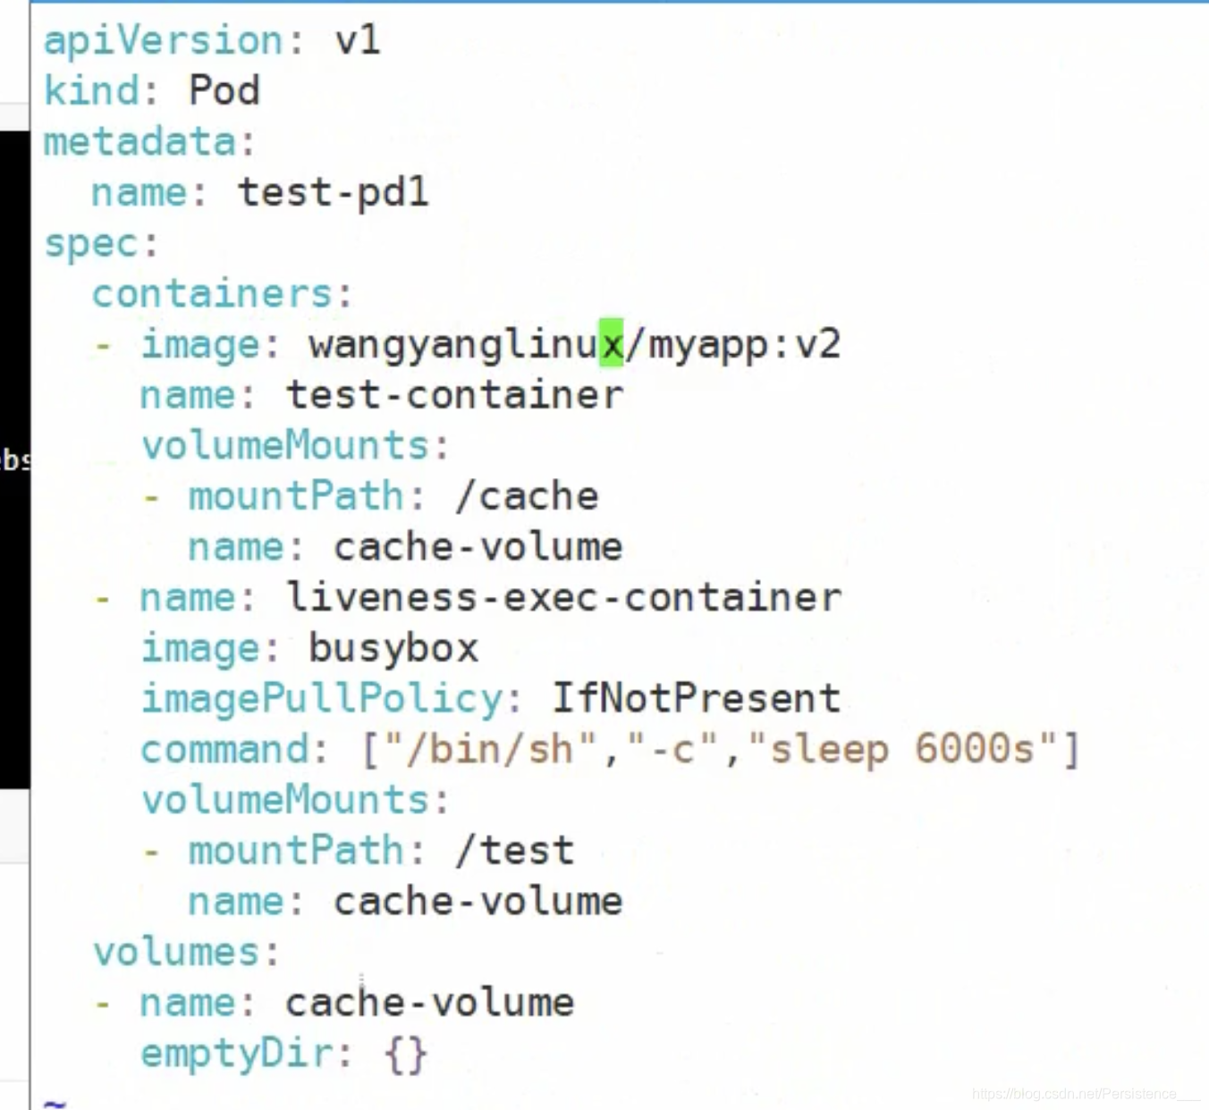Click 'name: cache-volume' below mountPath /cache

point(405,546)
